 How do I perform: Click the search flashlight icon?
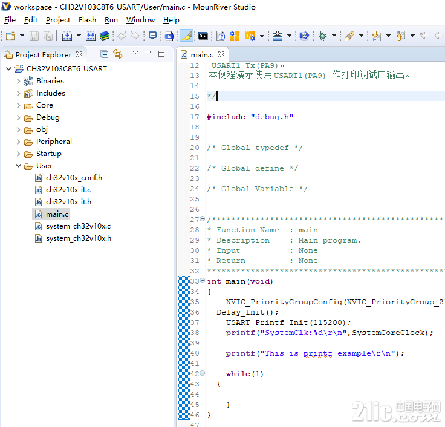tap(349, 36)
